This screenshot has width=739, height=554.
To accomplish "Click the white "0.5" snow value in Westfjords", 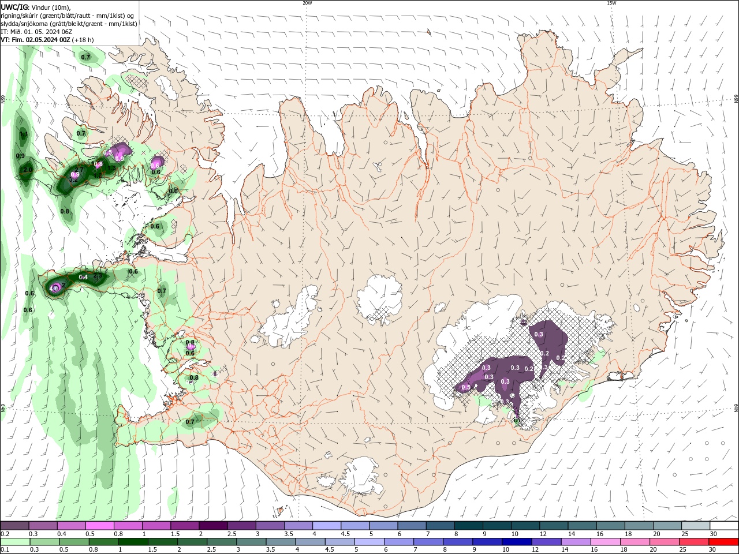I will 107,153.
